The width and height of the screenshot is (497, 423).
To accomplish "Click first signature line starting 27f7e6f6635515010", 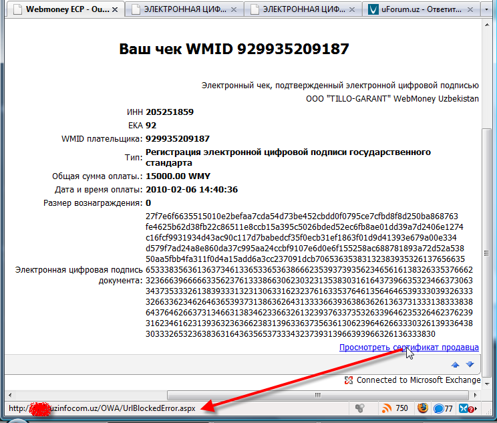I will click(x=302, y=217).
